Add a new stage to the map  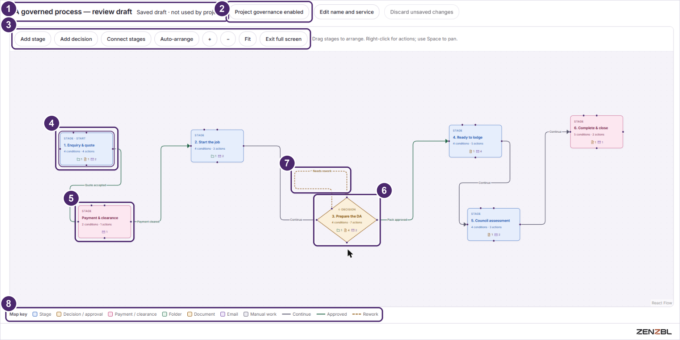(33, 39)
